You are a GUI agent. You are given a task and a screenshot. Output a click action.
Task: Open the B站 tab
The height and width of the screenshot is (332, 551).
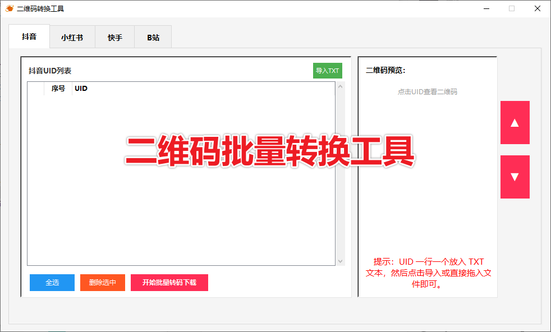click(152, 36)
